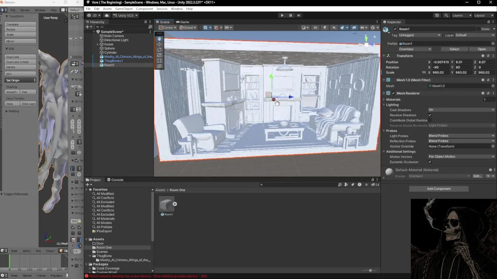Open Transform component help icon
The width and height of the screenshot is (497, 279).
point(483,56)
